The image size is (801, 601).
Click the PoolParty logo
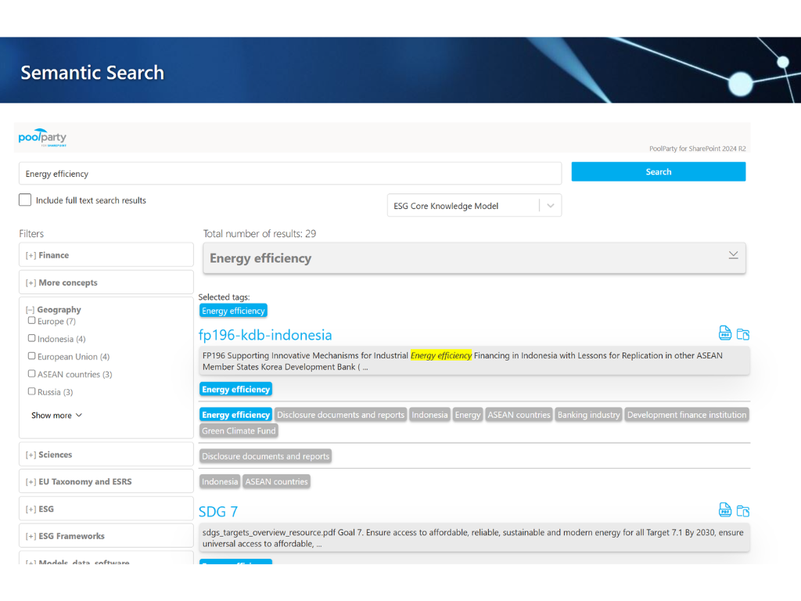[43, 138]
